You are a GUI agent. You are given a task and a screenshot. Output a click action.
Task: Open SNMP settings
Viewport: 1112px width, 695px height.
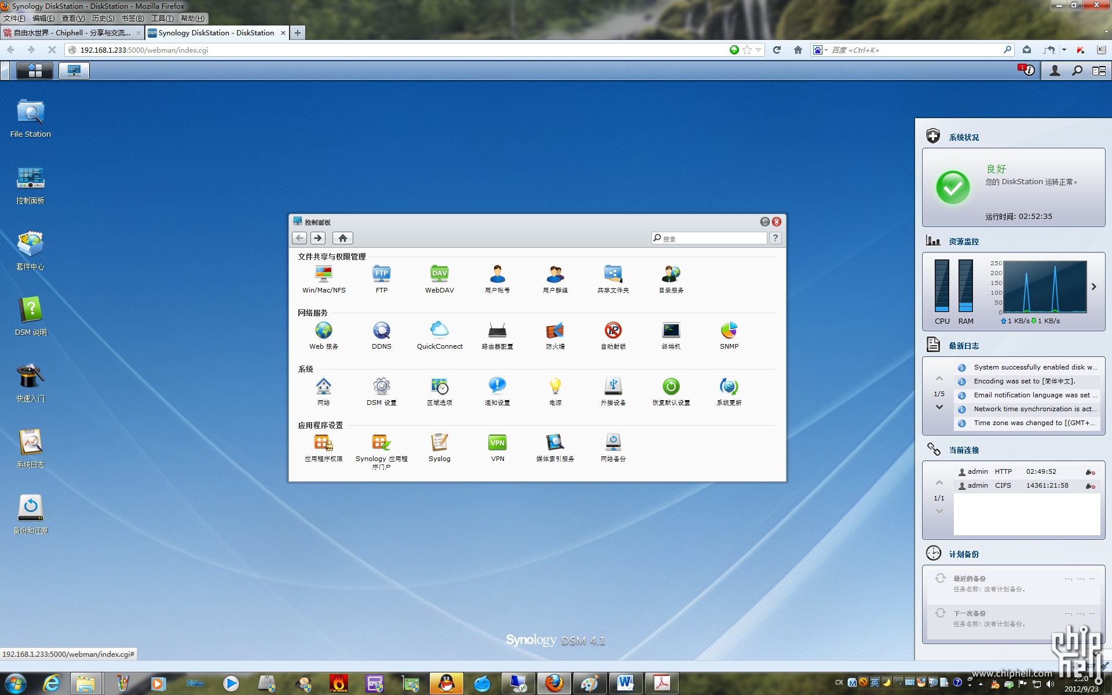click(x=729, y=335)
